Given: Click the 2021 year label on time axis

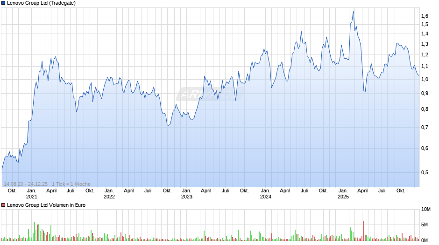Looking at the screenshot, I should coord(32,197).
